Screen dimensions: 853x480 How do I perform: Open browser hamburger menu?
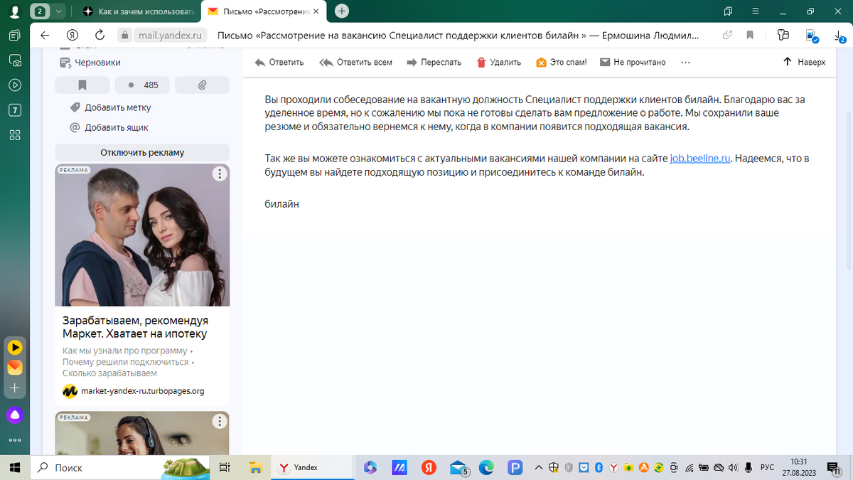pos(754,11)
